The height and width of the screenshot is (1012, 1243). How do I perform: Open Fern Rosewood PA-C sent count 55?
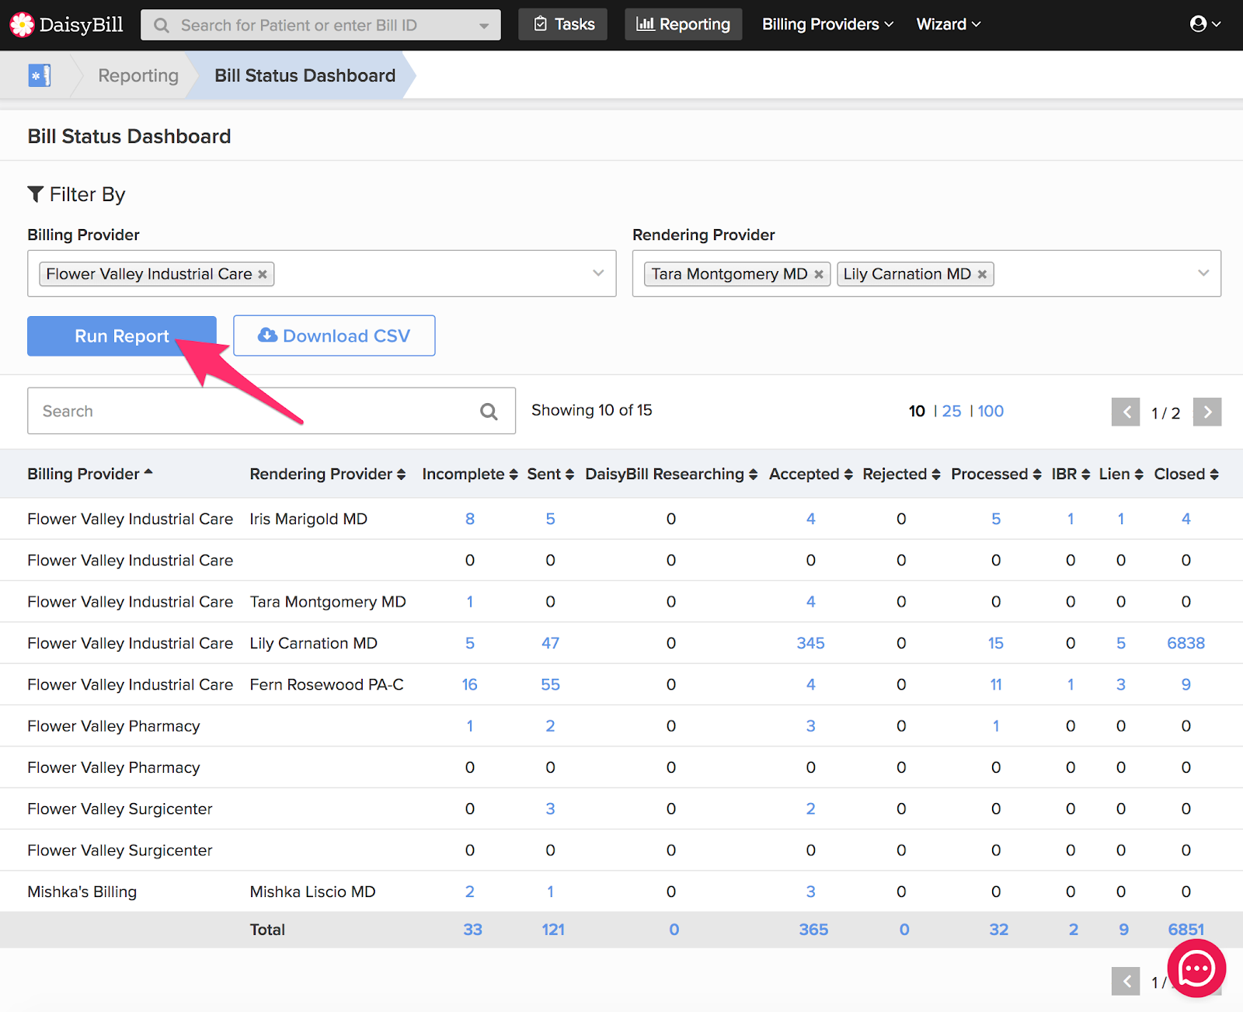click(550, 684)
